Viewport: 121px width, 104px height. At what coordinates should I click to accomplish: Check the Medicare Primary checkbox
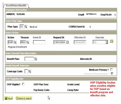click(x=112, y=69)
